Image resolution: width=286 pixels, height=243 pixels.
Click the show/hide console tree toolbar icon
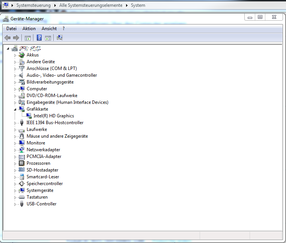pos(27,38)
